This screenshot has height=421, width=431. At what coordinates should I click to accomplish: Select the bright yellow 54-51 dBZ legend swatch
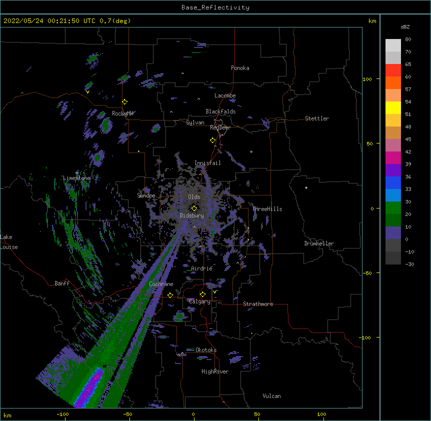[393, 107]
